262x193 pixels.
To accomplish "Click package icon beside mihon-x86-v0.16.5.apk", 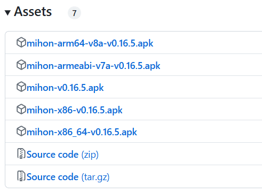I will point(21,109).
